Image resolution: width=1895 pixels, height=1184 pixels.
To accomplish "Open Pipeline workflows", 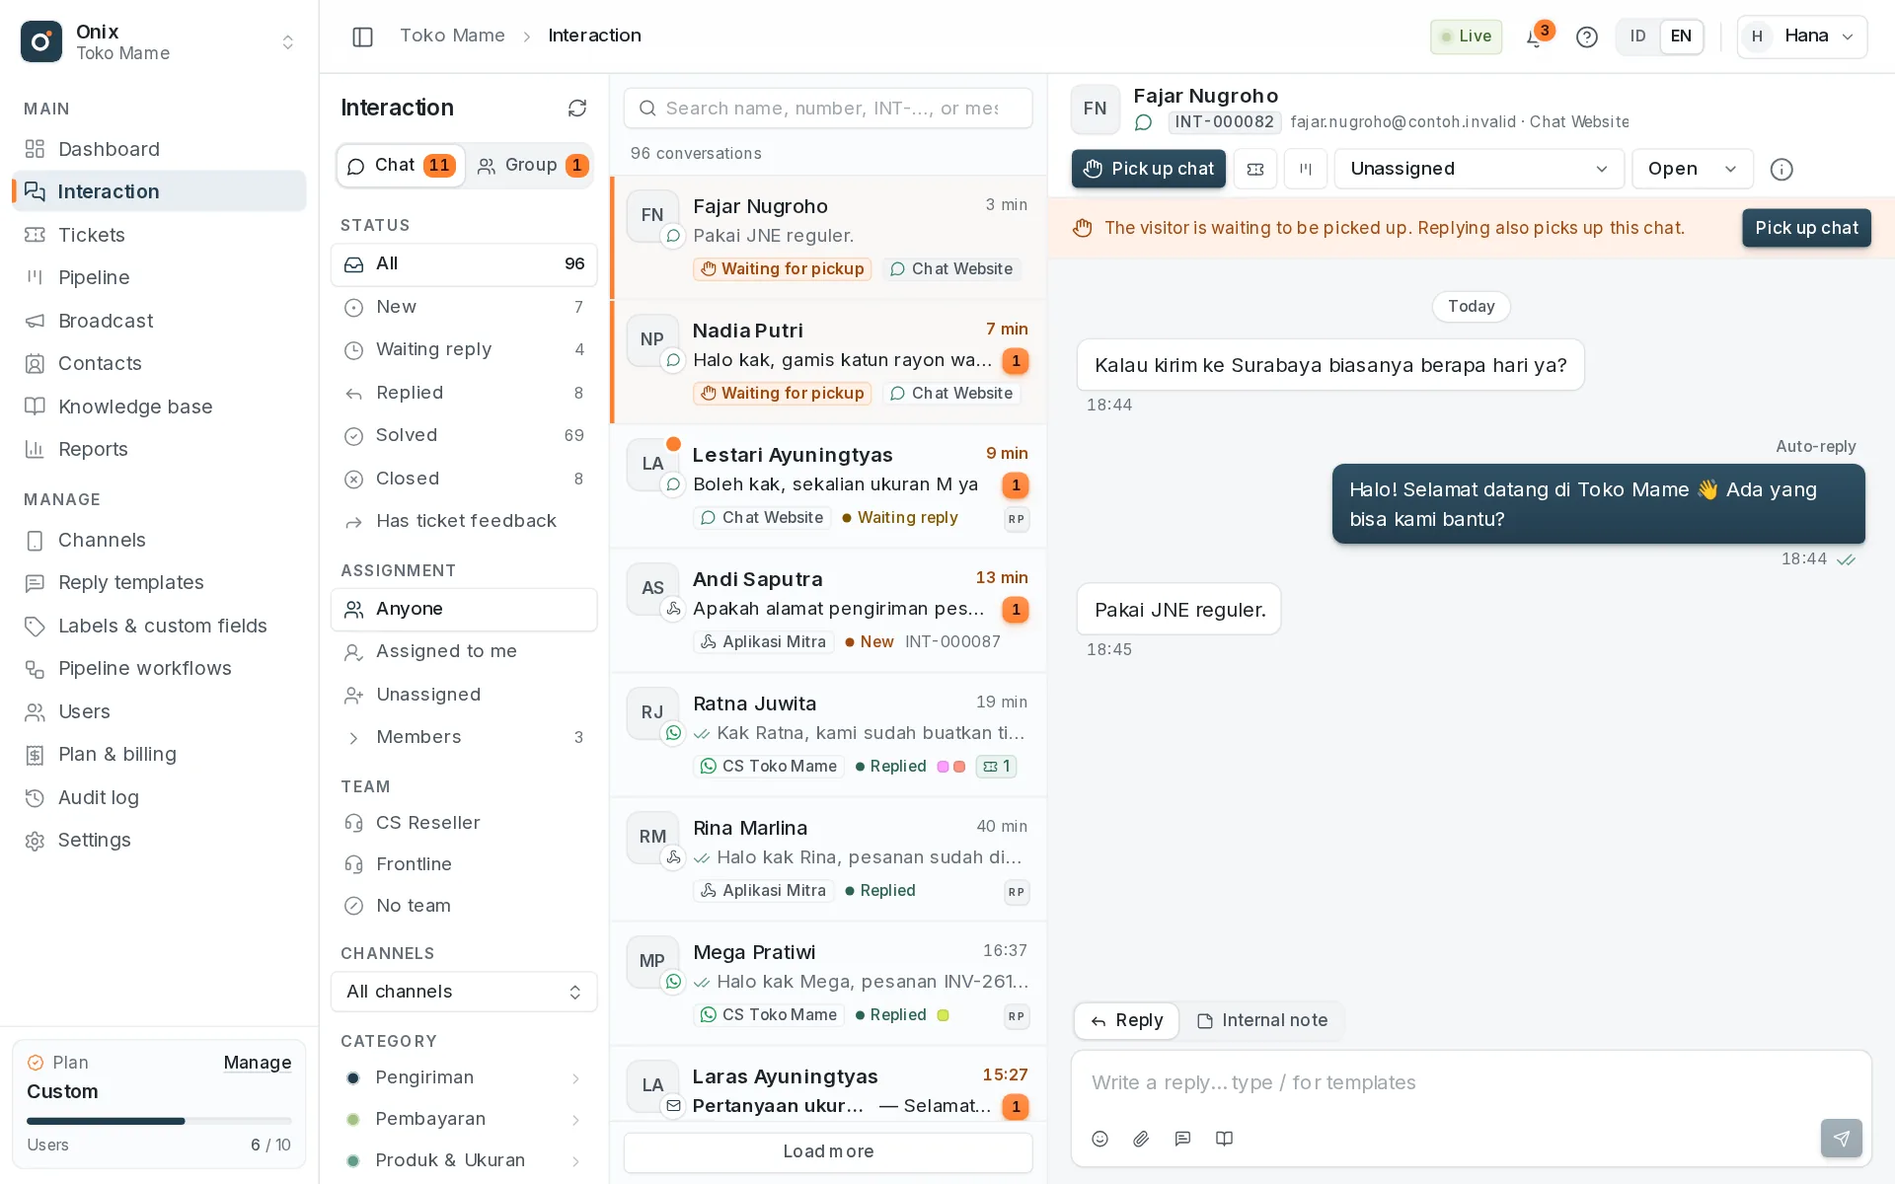I will [x=159, y=668].
